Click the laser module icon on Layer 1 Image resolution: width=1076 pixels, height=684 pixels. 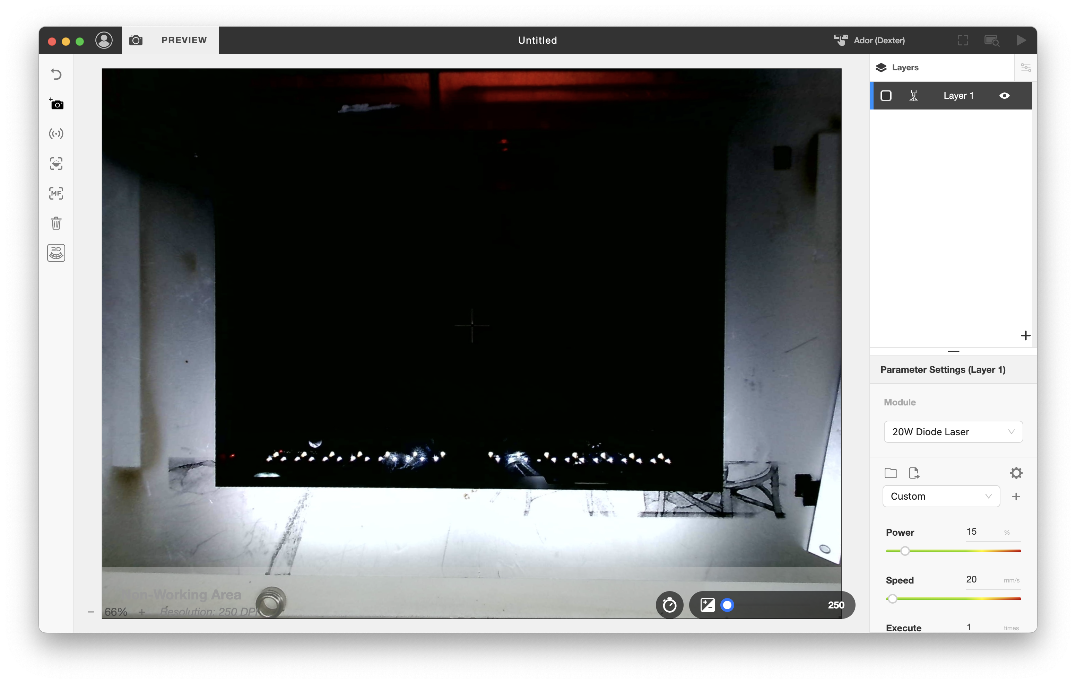[x=914, y=96]
